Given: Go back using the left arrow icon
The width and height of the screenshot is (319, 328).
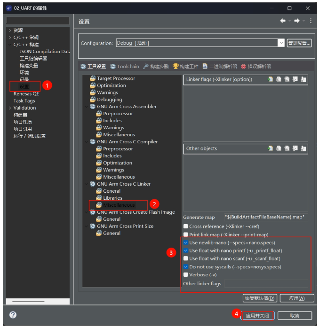Looking at the screenshot, I should (283, 21).
